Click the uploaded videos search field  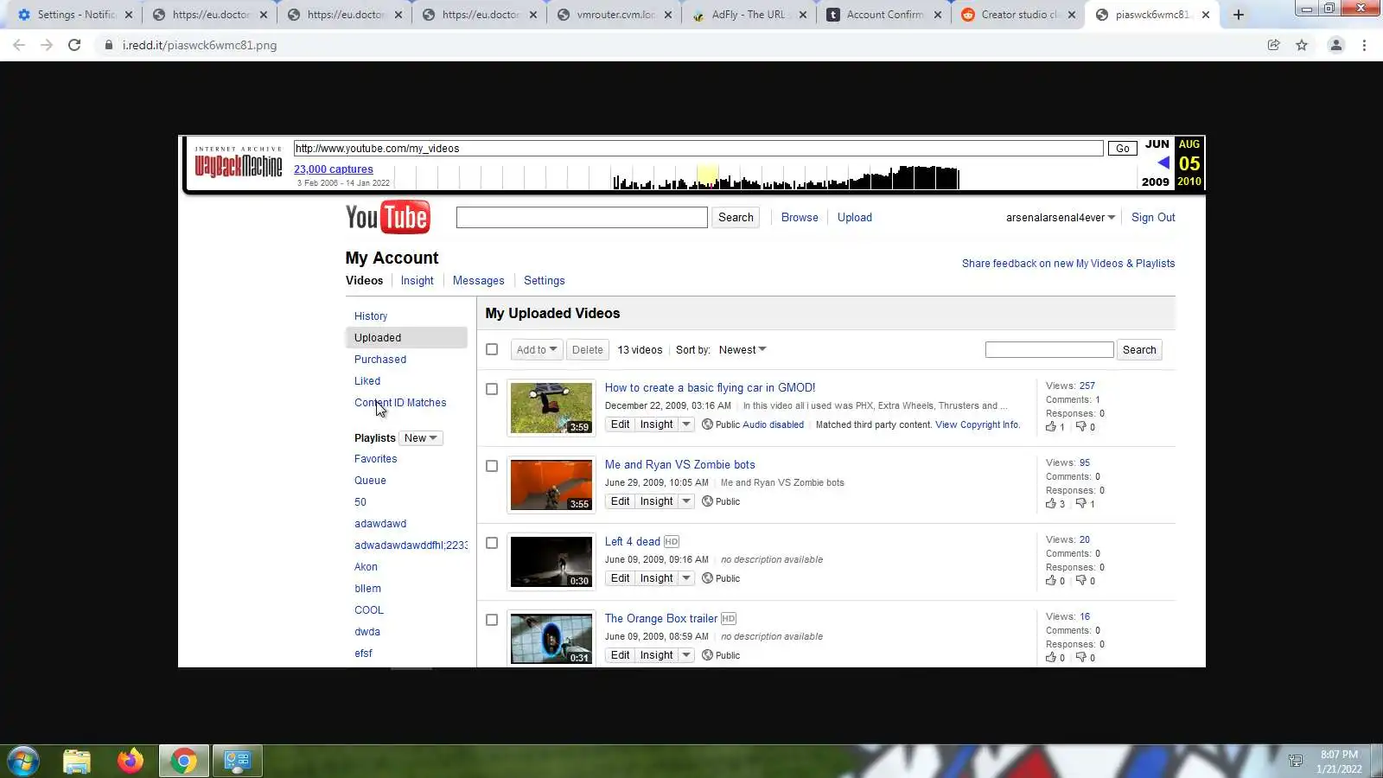tap(1049, 350)
